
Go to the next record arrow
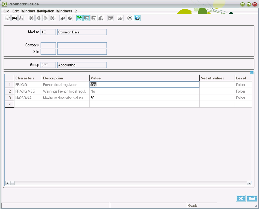pos(46,18)
